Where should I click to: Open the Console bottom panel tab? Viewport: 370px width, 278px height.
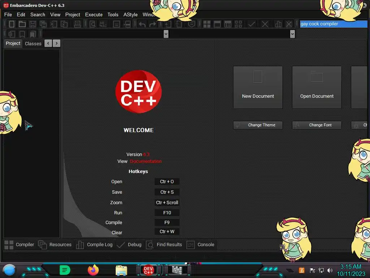tap(201, 245)
